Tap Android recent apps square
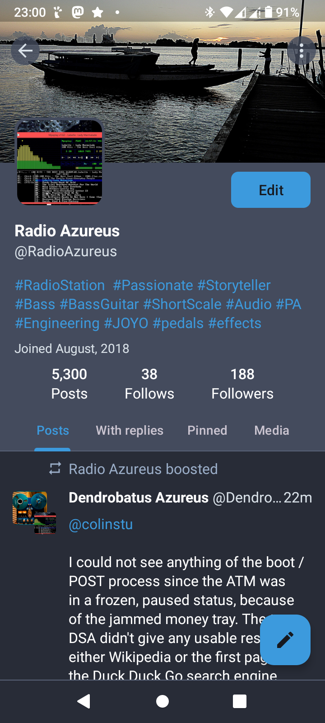This screenshot has height=723, width=325. click(x=240, y=701)
